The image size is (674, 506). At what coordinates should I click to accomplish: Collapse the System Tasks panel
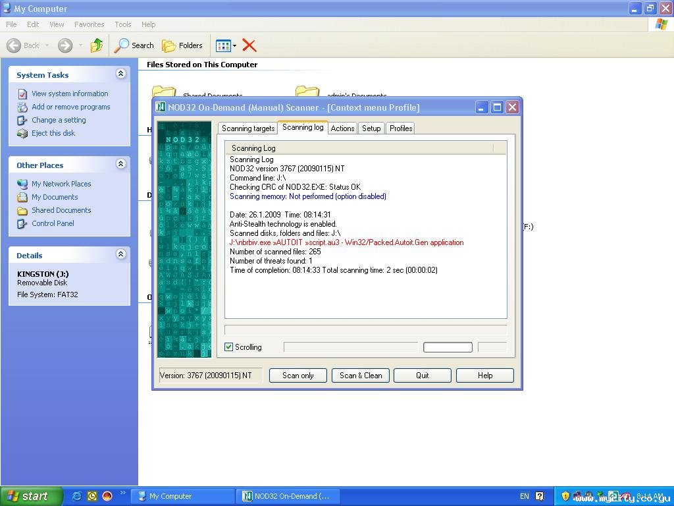[x=121, y=74]
